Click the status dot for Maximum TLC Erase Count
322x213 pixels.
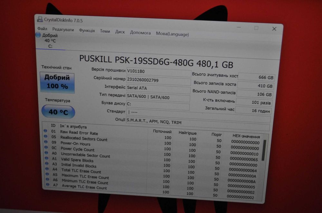47,174
